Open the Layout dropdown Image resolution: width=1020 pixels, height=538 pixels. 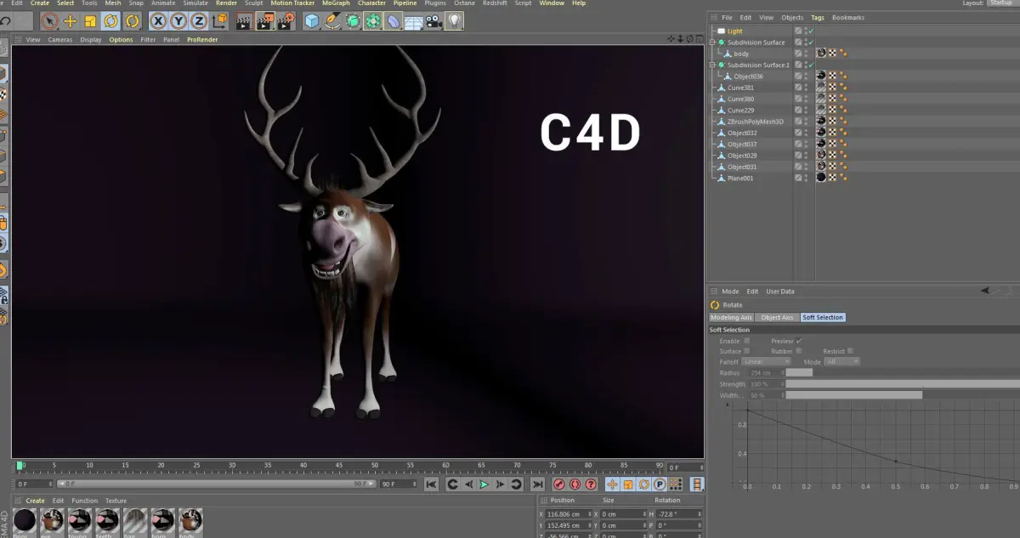pyautogui.click(x=1000, y=3)
